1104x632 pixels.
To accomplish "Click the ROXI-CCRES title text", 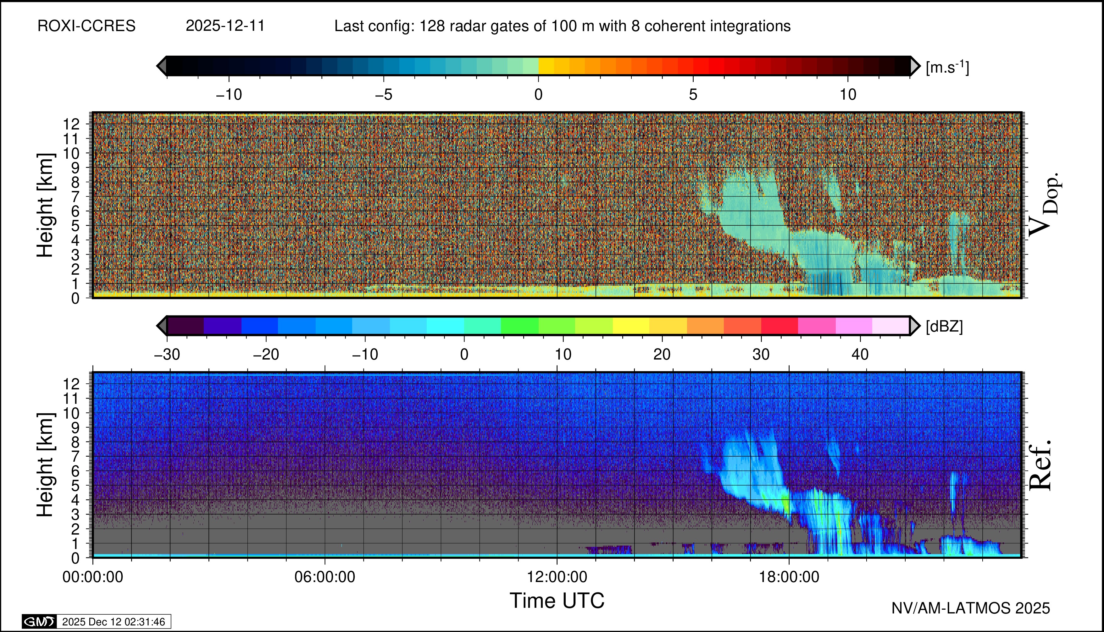I will click(86, 26).
